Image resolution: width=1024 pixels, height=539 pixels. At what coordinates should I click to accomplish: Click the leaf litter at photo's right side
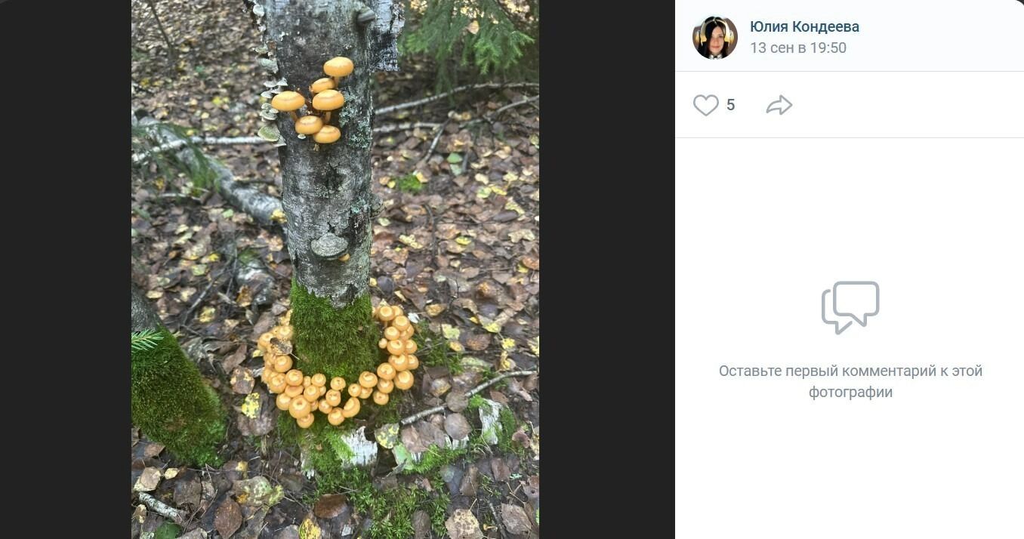click(491, 226)
